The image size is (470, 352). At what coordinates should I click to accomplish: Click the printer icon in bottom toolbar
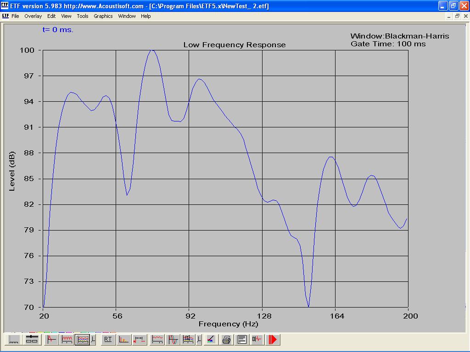coord(226,340)
